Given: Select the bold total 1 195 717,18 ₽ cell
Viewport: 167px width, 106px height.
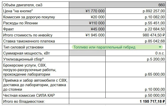Looking at the screenshot, I should (x=117, y=101).
